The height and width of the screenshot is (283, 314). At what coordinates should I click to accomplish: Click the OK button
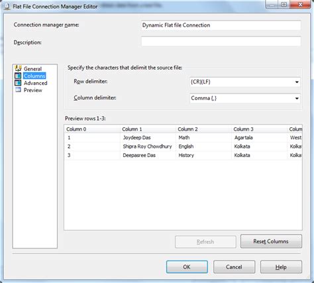tap(187, 267)
